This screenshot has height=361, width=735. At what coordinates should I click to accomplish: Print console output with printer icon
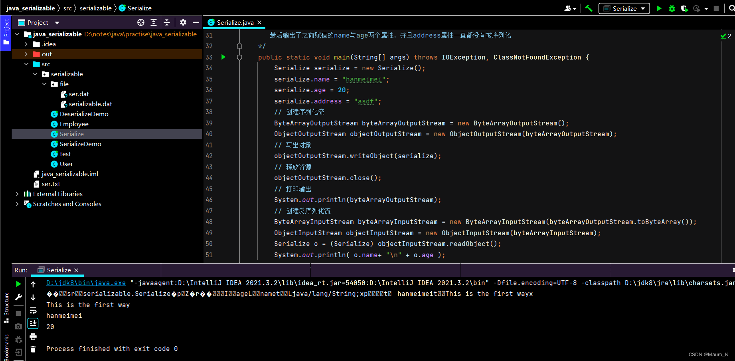click(x=33, y=336)
